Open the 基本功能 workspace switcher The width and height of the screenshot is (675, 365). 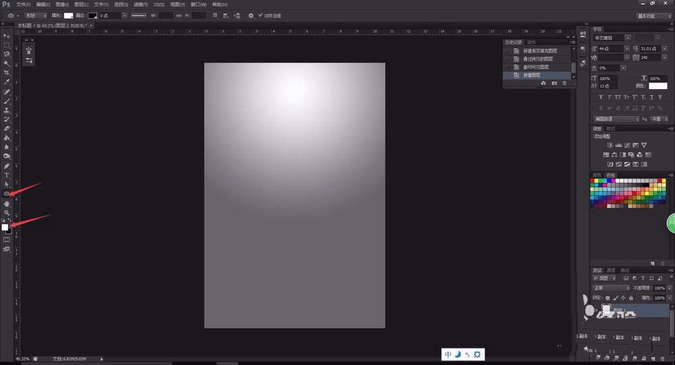click(x=652, y=15)
